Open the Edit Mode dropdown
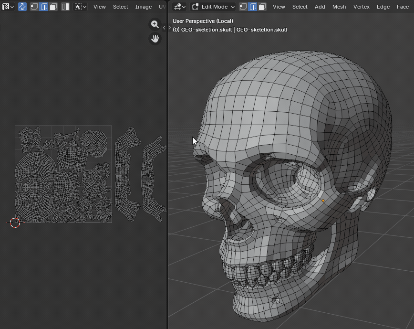Screen dimensions: 414x329 point(213,7)
